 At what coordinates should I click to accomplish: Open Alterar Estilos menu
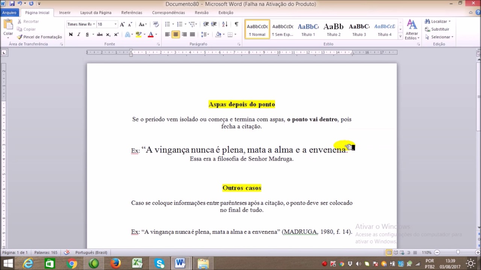412,30
